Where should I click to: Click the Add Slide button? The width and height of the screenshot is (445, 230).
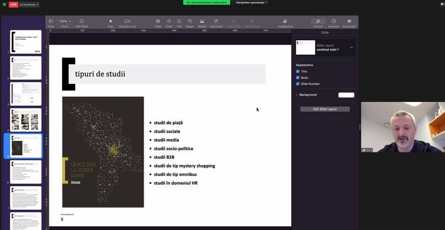82,21
